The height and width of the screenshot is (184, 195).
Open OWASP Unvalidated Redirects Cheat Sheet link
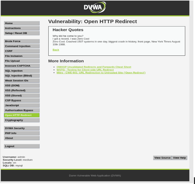(x=94, y=67)
